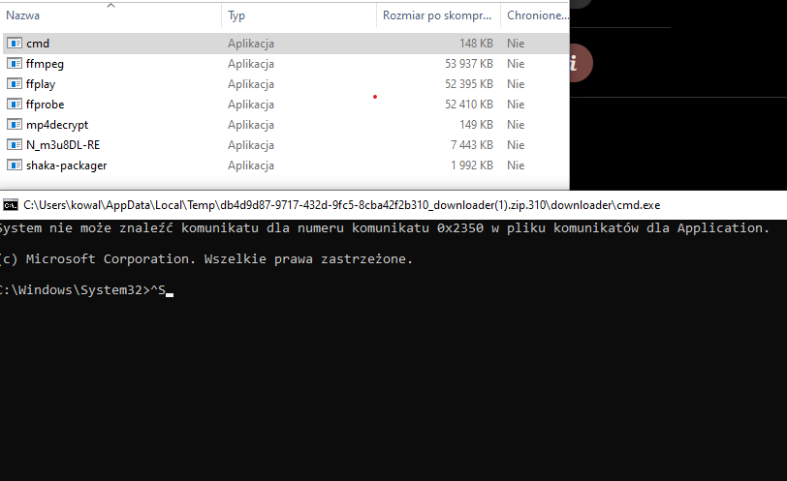Viewport: 787px width, 481px height.
Task: Click the Chronione column header
Action: 535,15
